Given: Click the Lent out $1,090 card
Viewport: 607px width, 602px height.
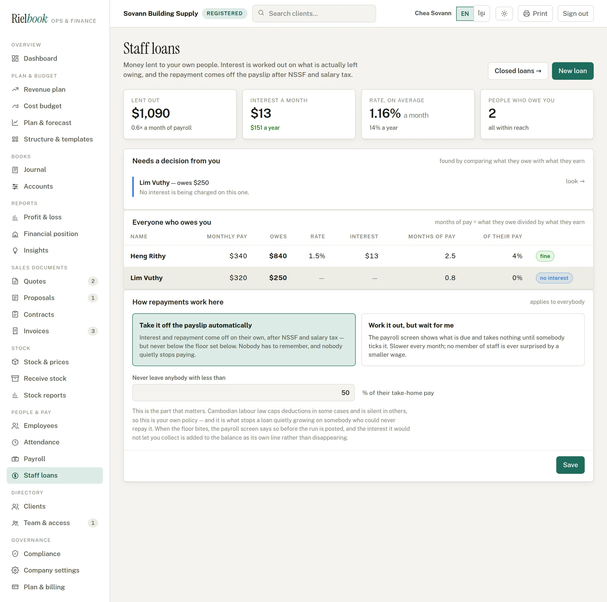Looking at the screenshot, I should click(x=180, y=114).
